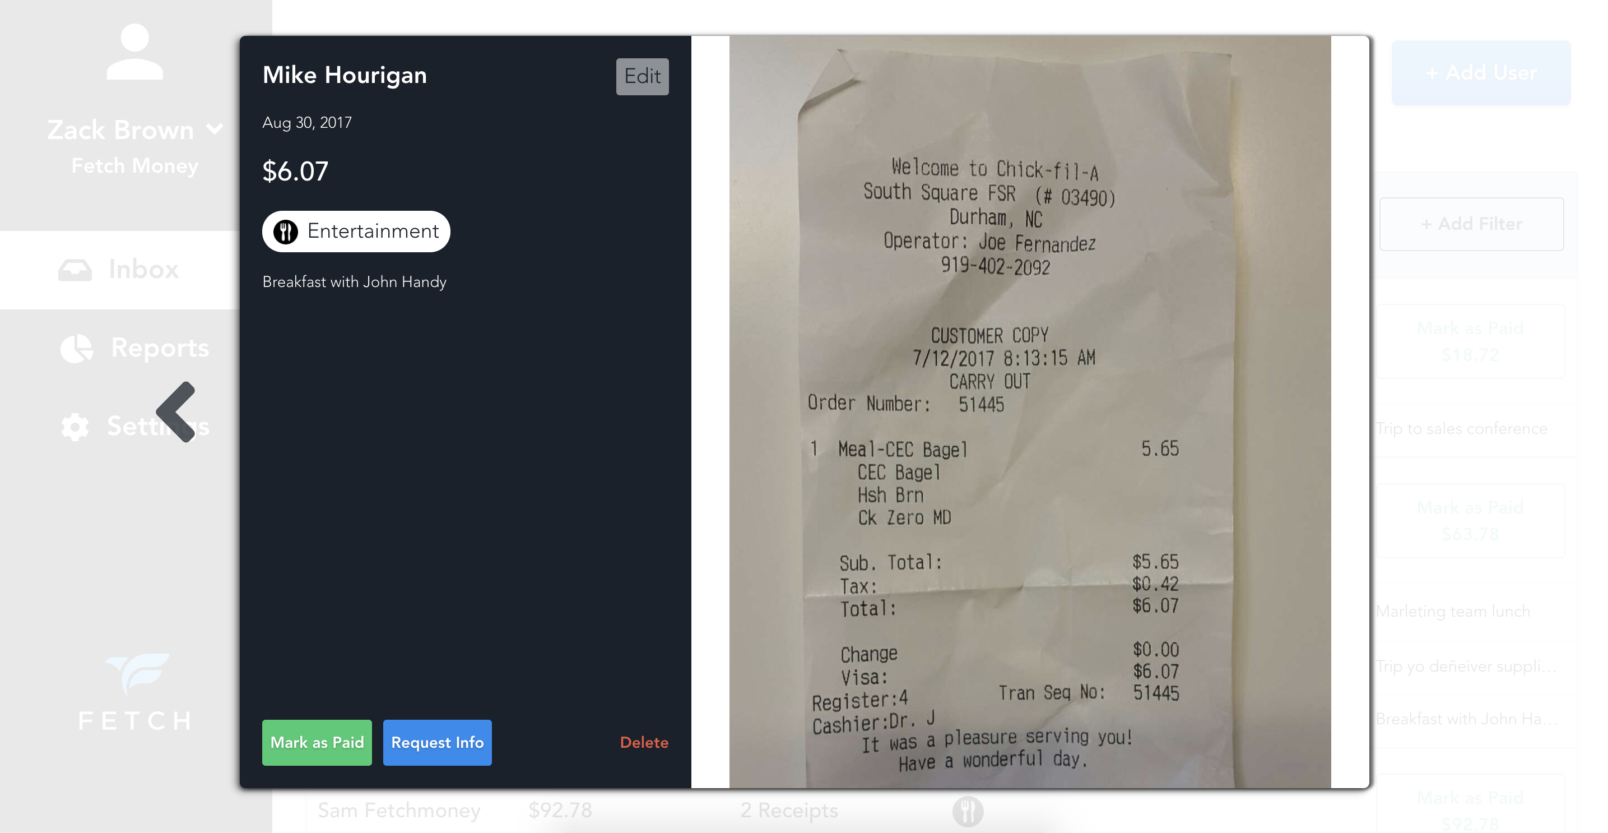Click the Fetch logo in sidebar
The height and width of the screenshot is (833, 1608).
[x=136, y=692]
